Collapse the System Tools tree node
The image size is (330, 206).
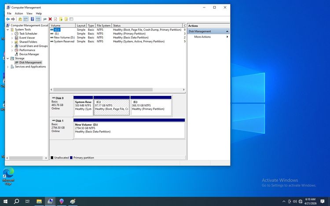pos(8,29)
